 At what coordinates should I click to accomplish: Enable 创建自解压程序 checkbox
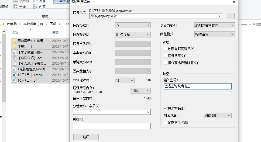point(165,49)
